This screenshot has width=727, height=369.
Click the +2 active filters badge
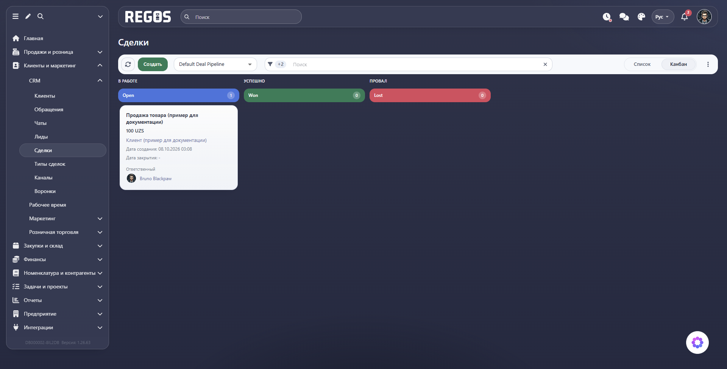click(x=281, y=64)
